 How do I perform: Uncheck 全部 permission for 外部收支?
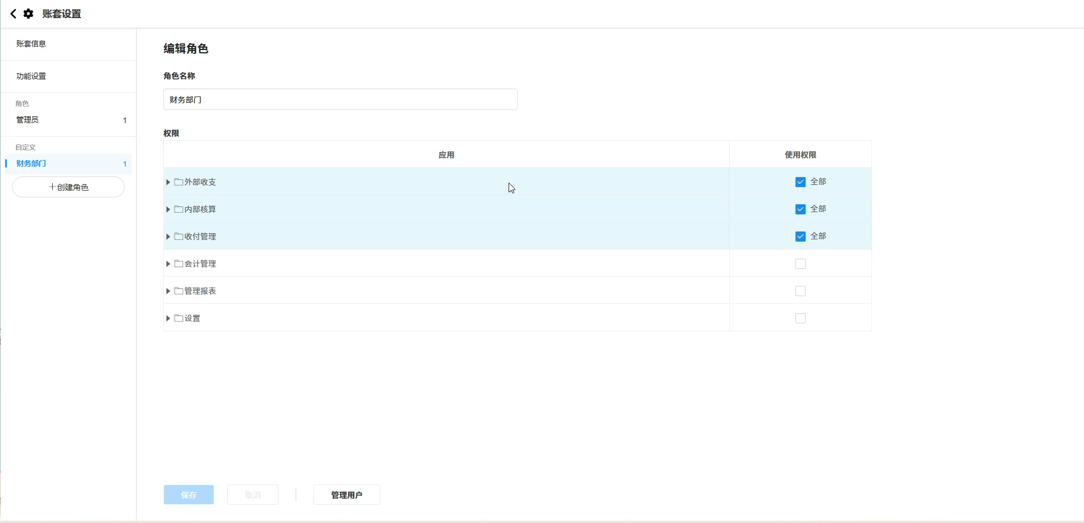pyautogui.click(x=800, y=182)
